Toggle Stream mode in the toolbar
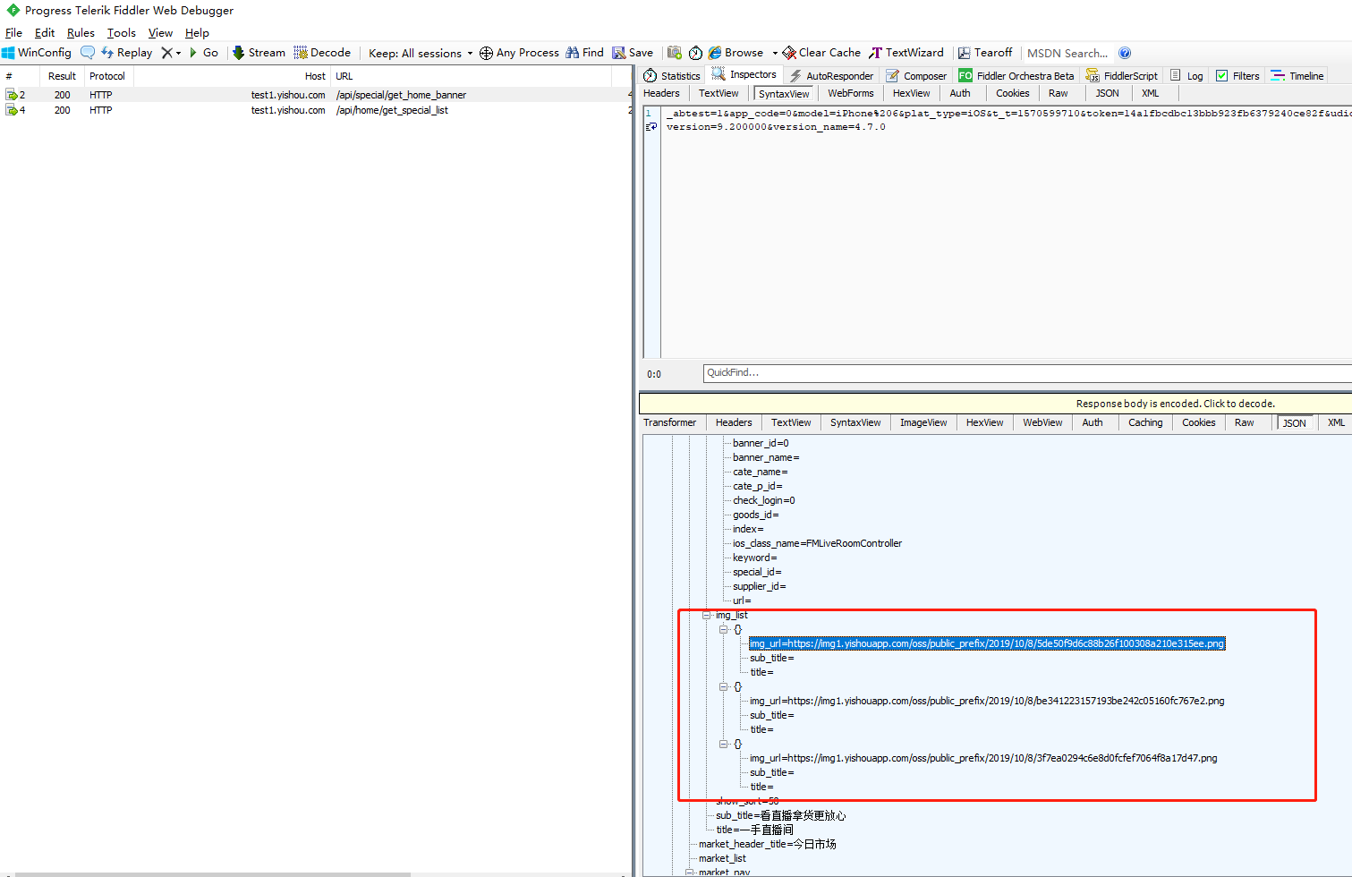The image size is (1352, 877). coord(259,53)
